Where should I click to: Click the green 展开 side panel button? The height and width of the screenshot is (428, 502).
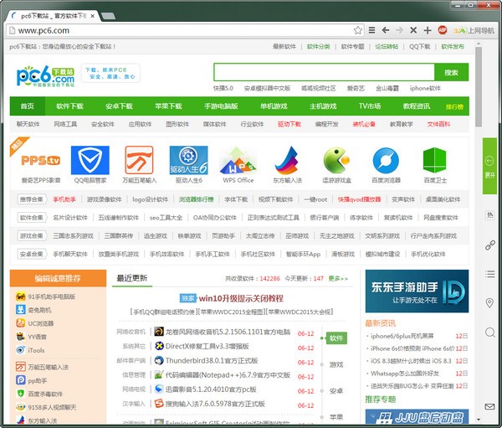tap(489, 166)
